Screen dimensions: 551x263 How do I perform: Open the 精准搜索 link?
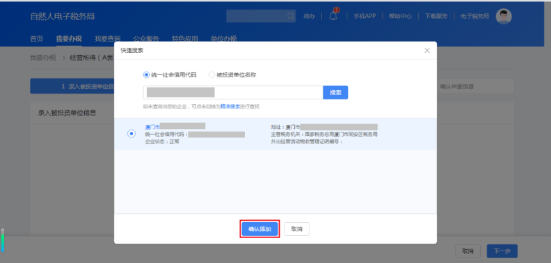pos(230,106)
